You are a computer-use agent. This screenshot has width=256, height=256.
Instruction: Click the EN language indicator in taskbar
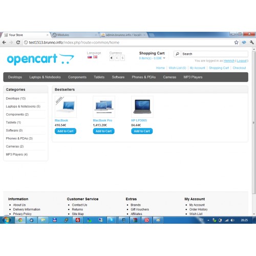click(201, 220)
